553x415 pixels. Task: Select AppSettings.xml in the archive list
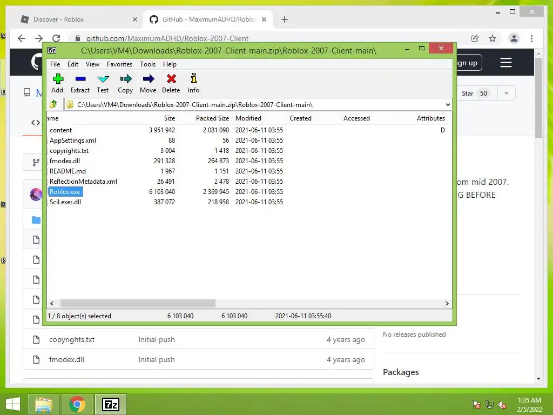pos(73,140)
